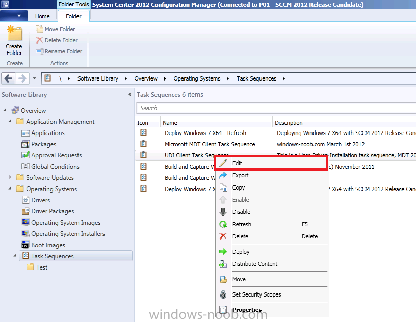
Task: Click the Operating System Images icon
Action: coord(25,222)
